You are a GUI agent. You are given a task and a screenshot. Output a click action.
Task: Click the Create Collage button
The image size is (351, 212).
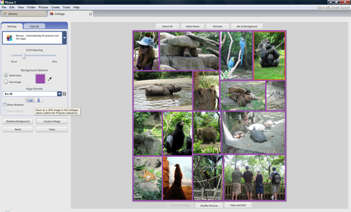coord(52,121)
